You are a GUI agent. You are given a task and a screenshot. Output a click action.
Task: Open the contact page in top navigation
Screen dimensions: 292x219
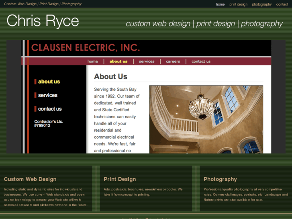pyautogui.click(x=282, y=4)
